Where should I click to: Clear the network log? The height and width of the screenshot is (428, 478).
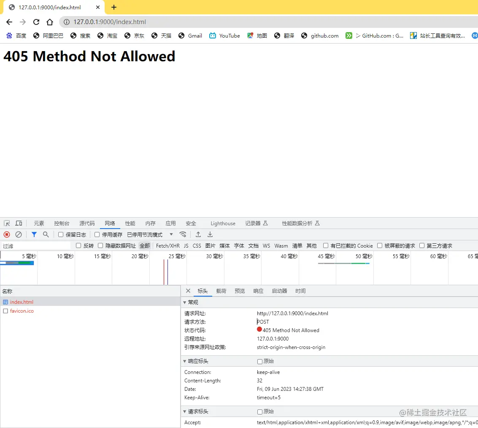[x=19, y=234]
